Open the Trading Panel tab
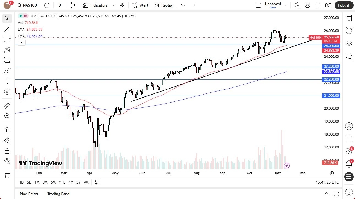This screenshot has width=355, height=199. 59,194
